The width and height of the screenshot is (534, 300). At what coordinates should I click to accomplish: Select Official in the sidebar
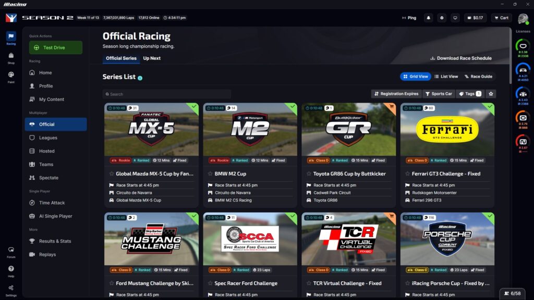click(55, 124)
